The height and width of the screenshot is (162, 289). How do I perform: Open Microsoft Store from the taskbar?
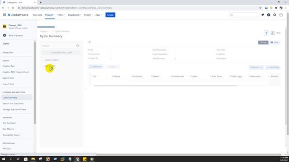click(x=26, y=159)
